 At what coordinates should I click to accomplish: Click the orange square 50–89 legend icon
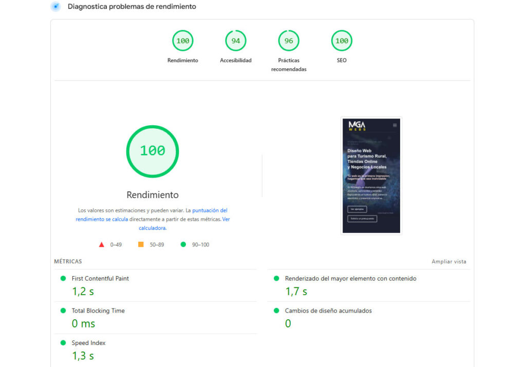click(141, 245)
